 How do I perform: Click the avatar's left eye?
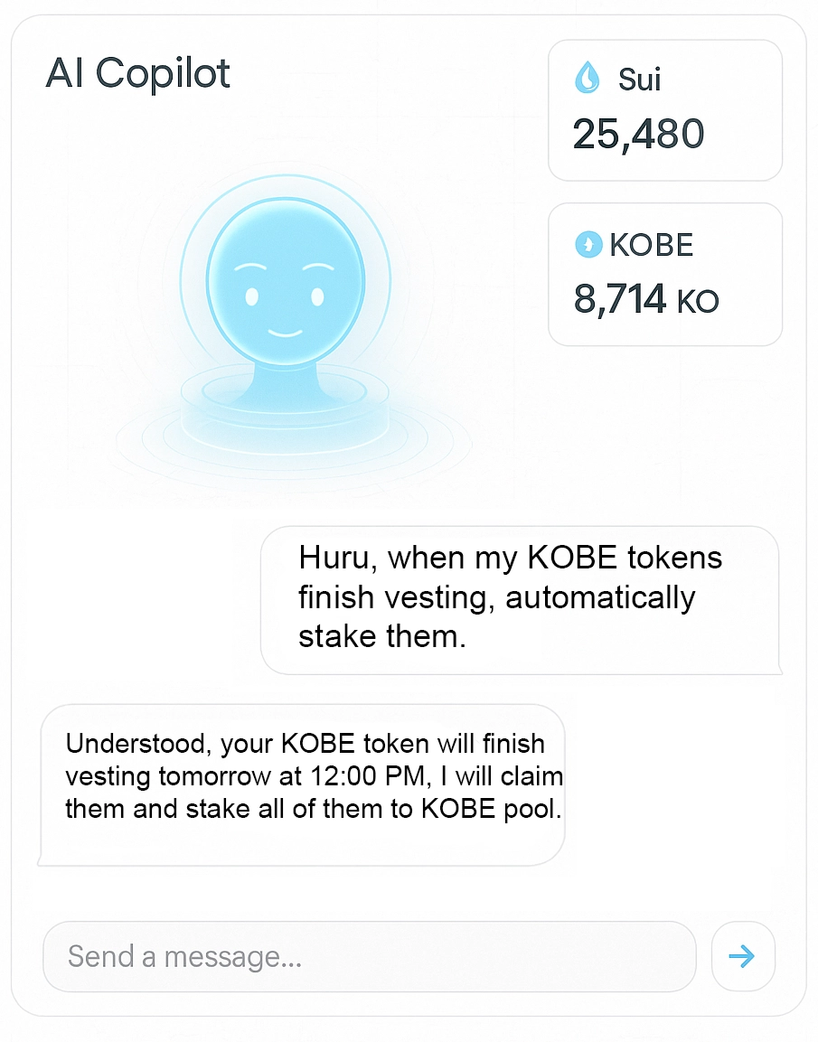click(x=252, y=296)
